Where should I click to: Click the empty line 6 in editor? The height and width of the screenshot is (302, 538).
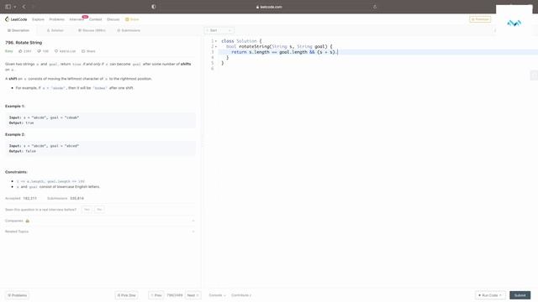pos(377,69)
